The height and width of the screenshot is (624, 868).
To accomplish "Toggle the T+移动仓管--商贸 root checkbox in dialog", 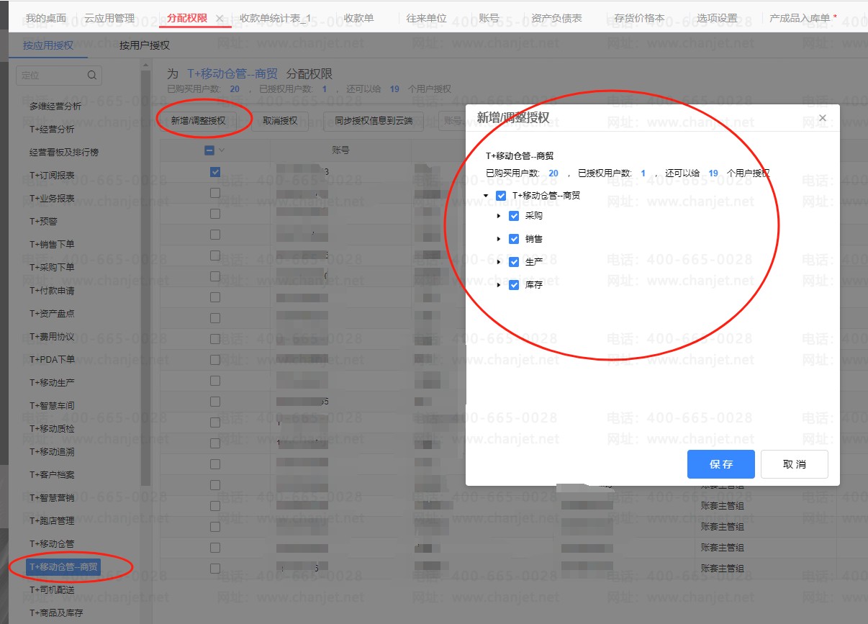I will click(501, 196).
